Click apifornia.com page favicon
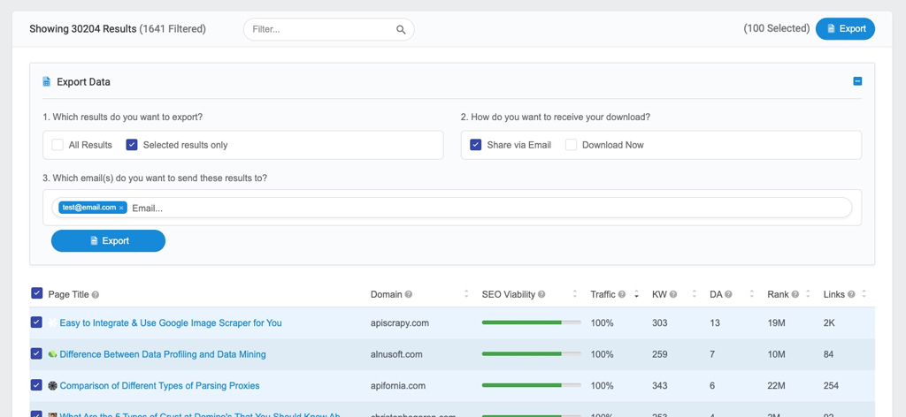This screenshot has width=906, height=417. tap(52, 385)
